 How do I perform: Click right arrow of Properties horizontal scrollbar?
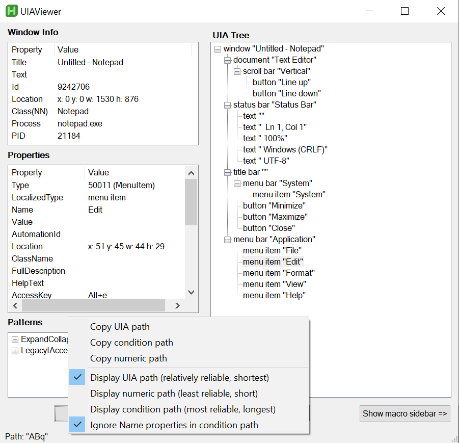point(177,306)
